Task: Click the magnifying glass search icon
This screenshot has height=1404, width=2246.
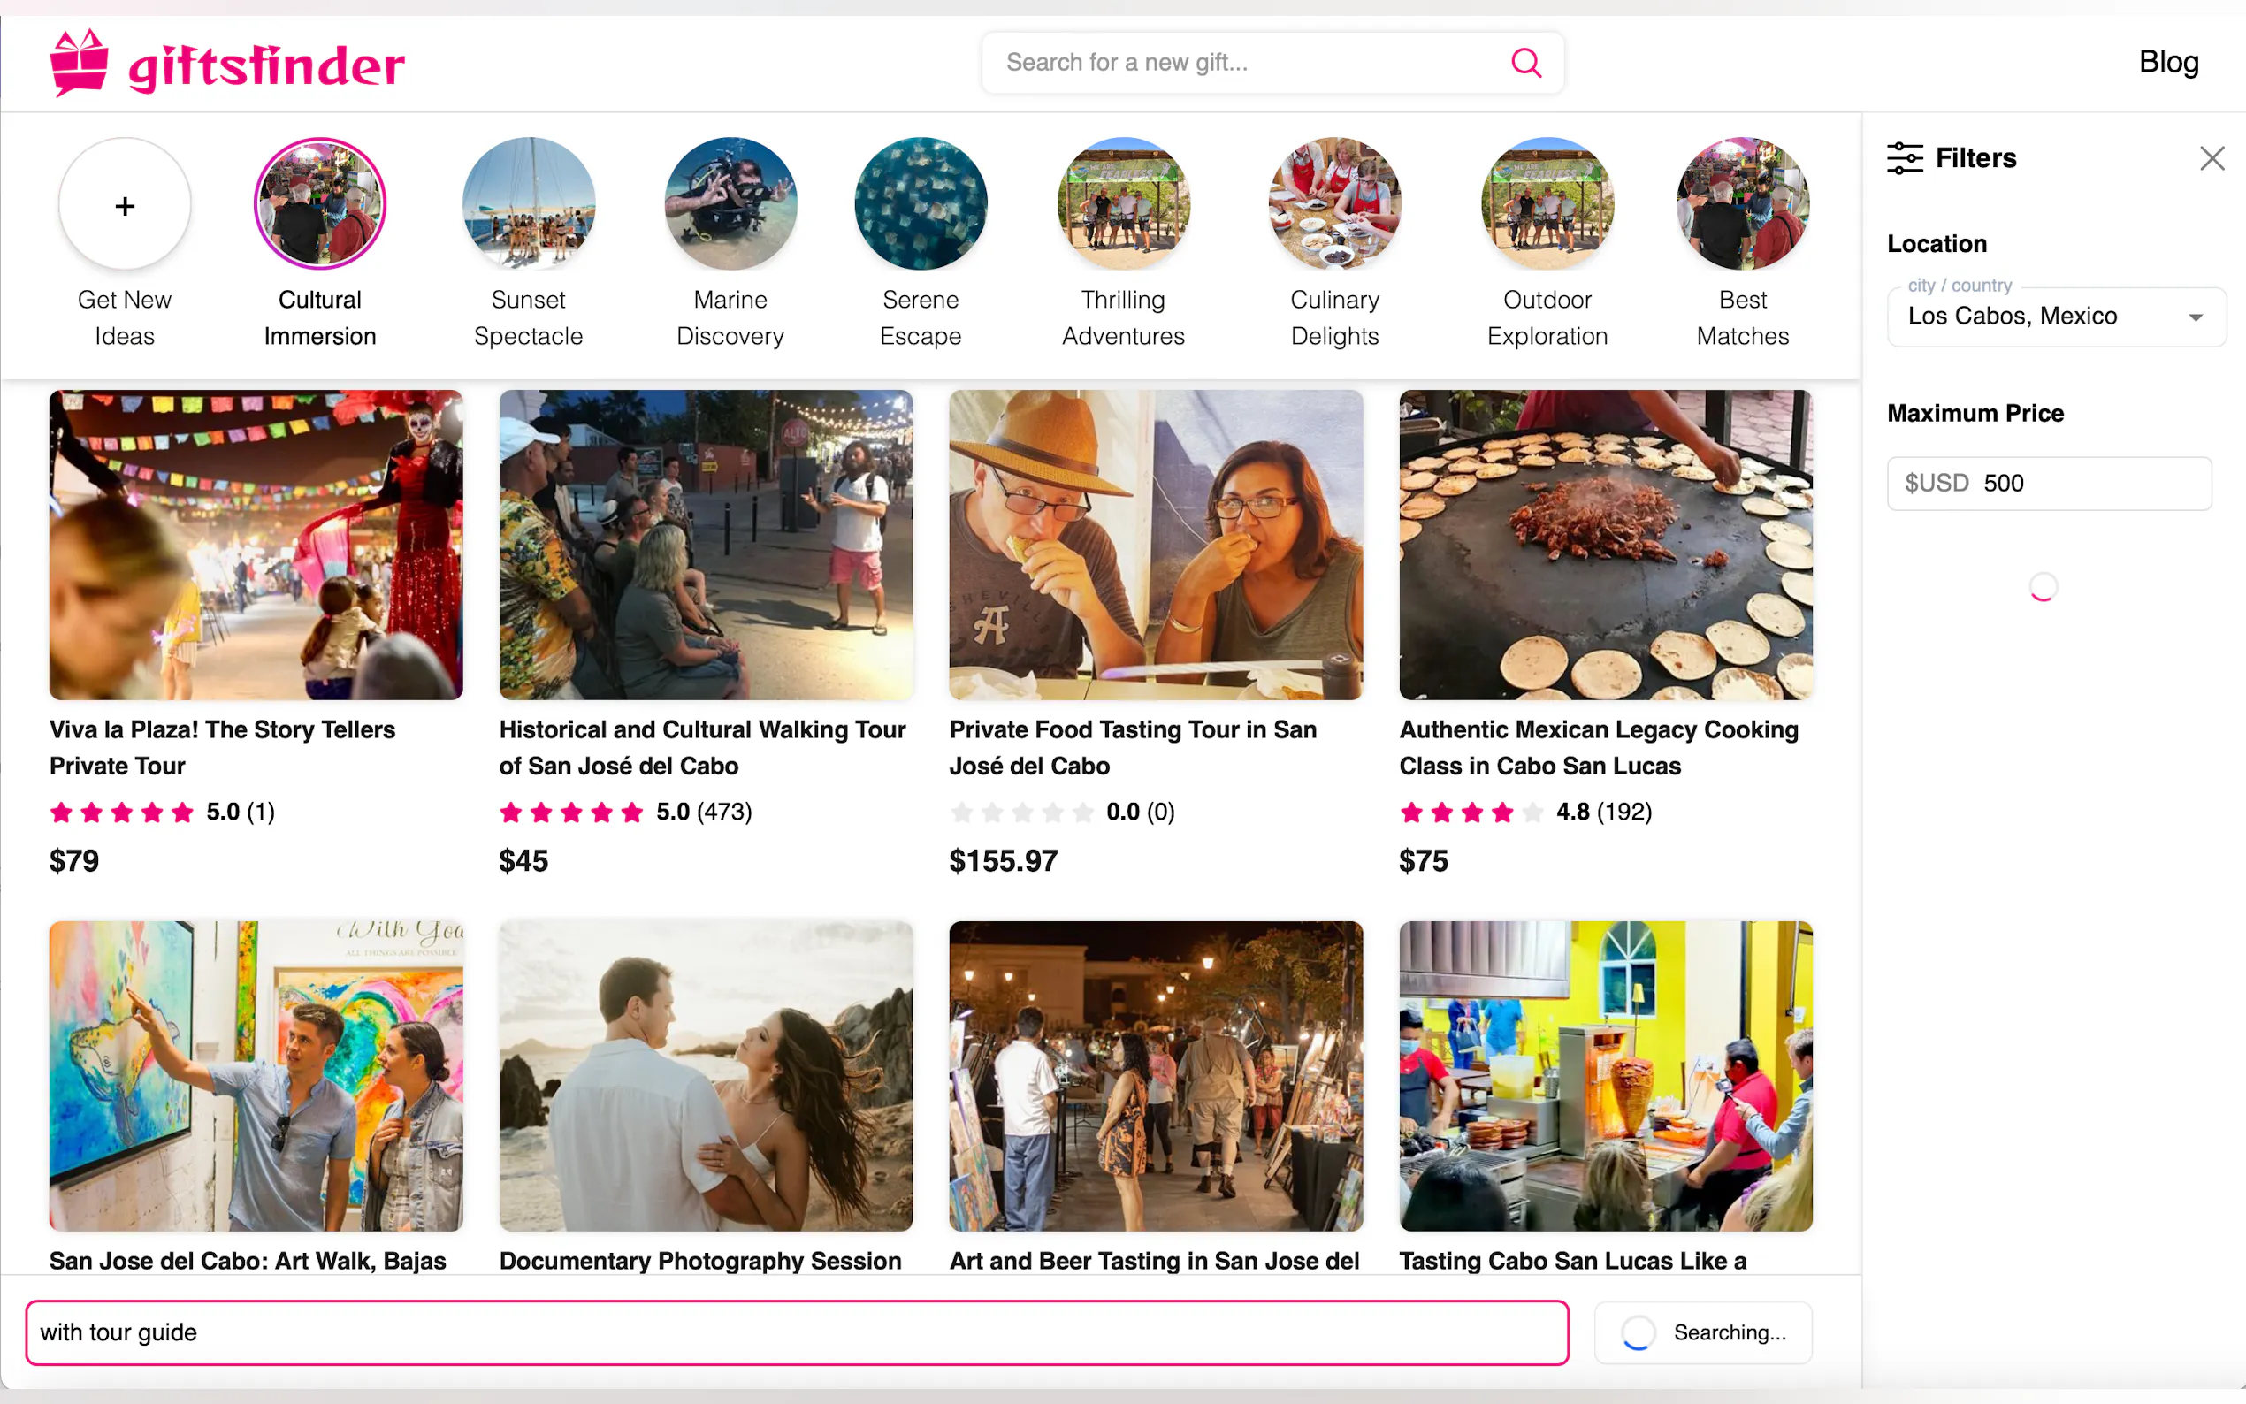Action: click(1525, 62)
